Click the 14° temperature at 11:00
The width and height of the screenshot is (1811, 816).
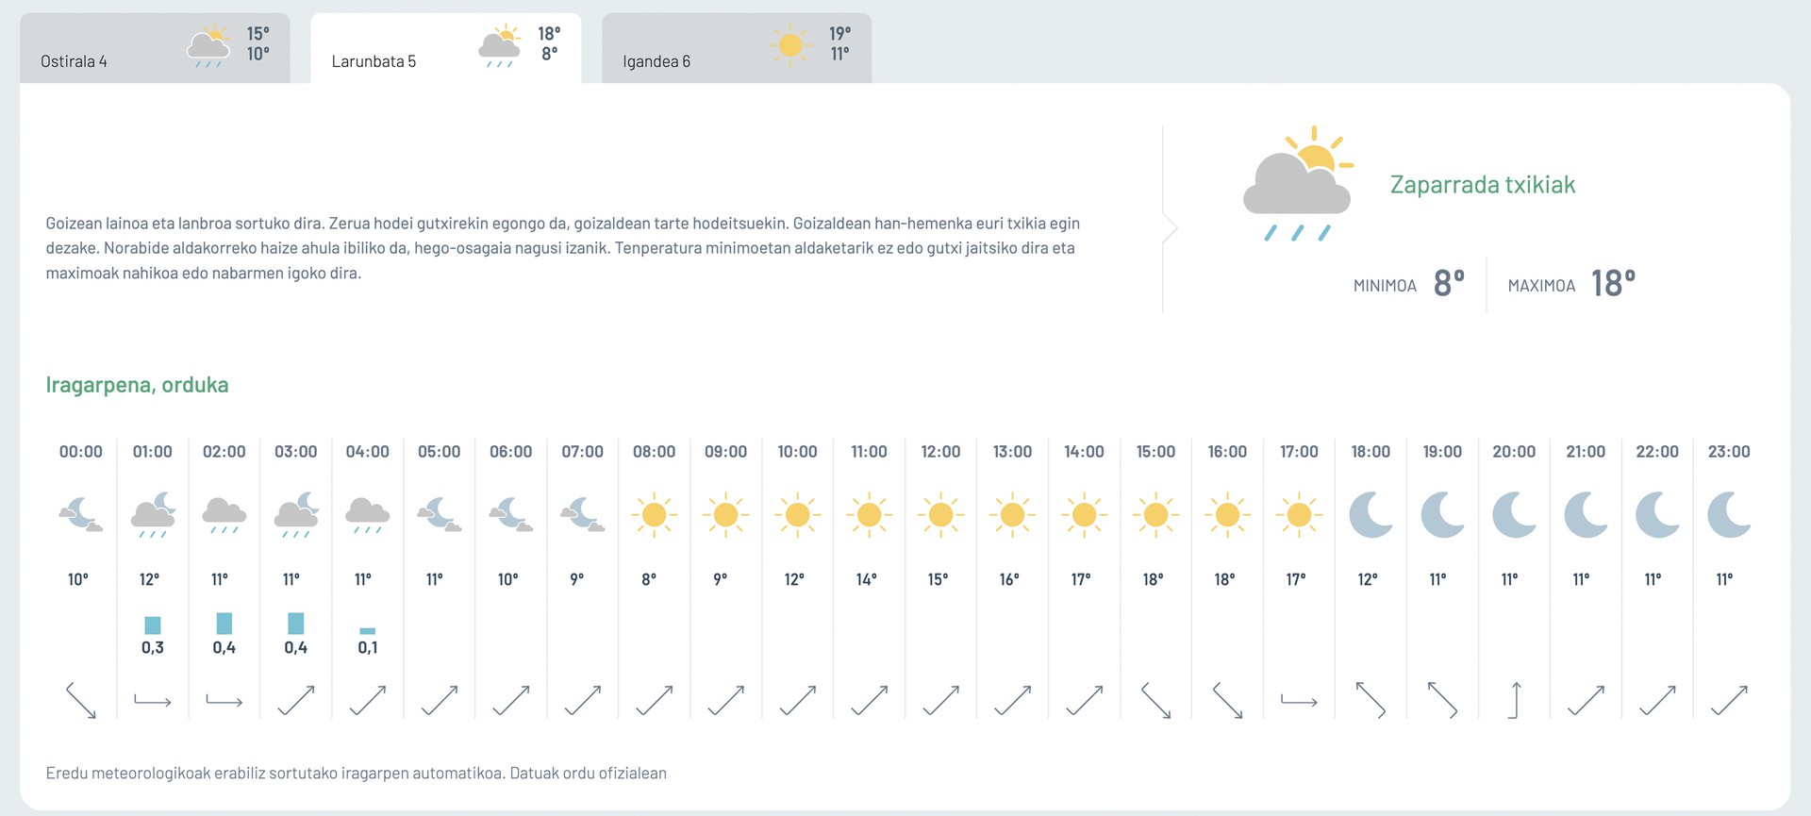867,579
